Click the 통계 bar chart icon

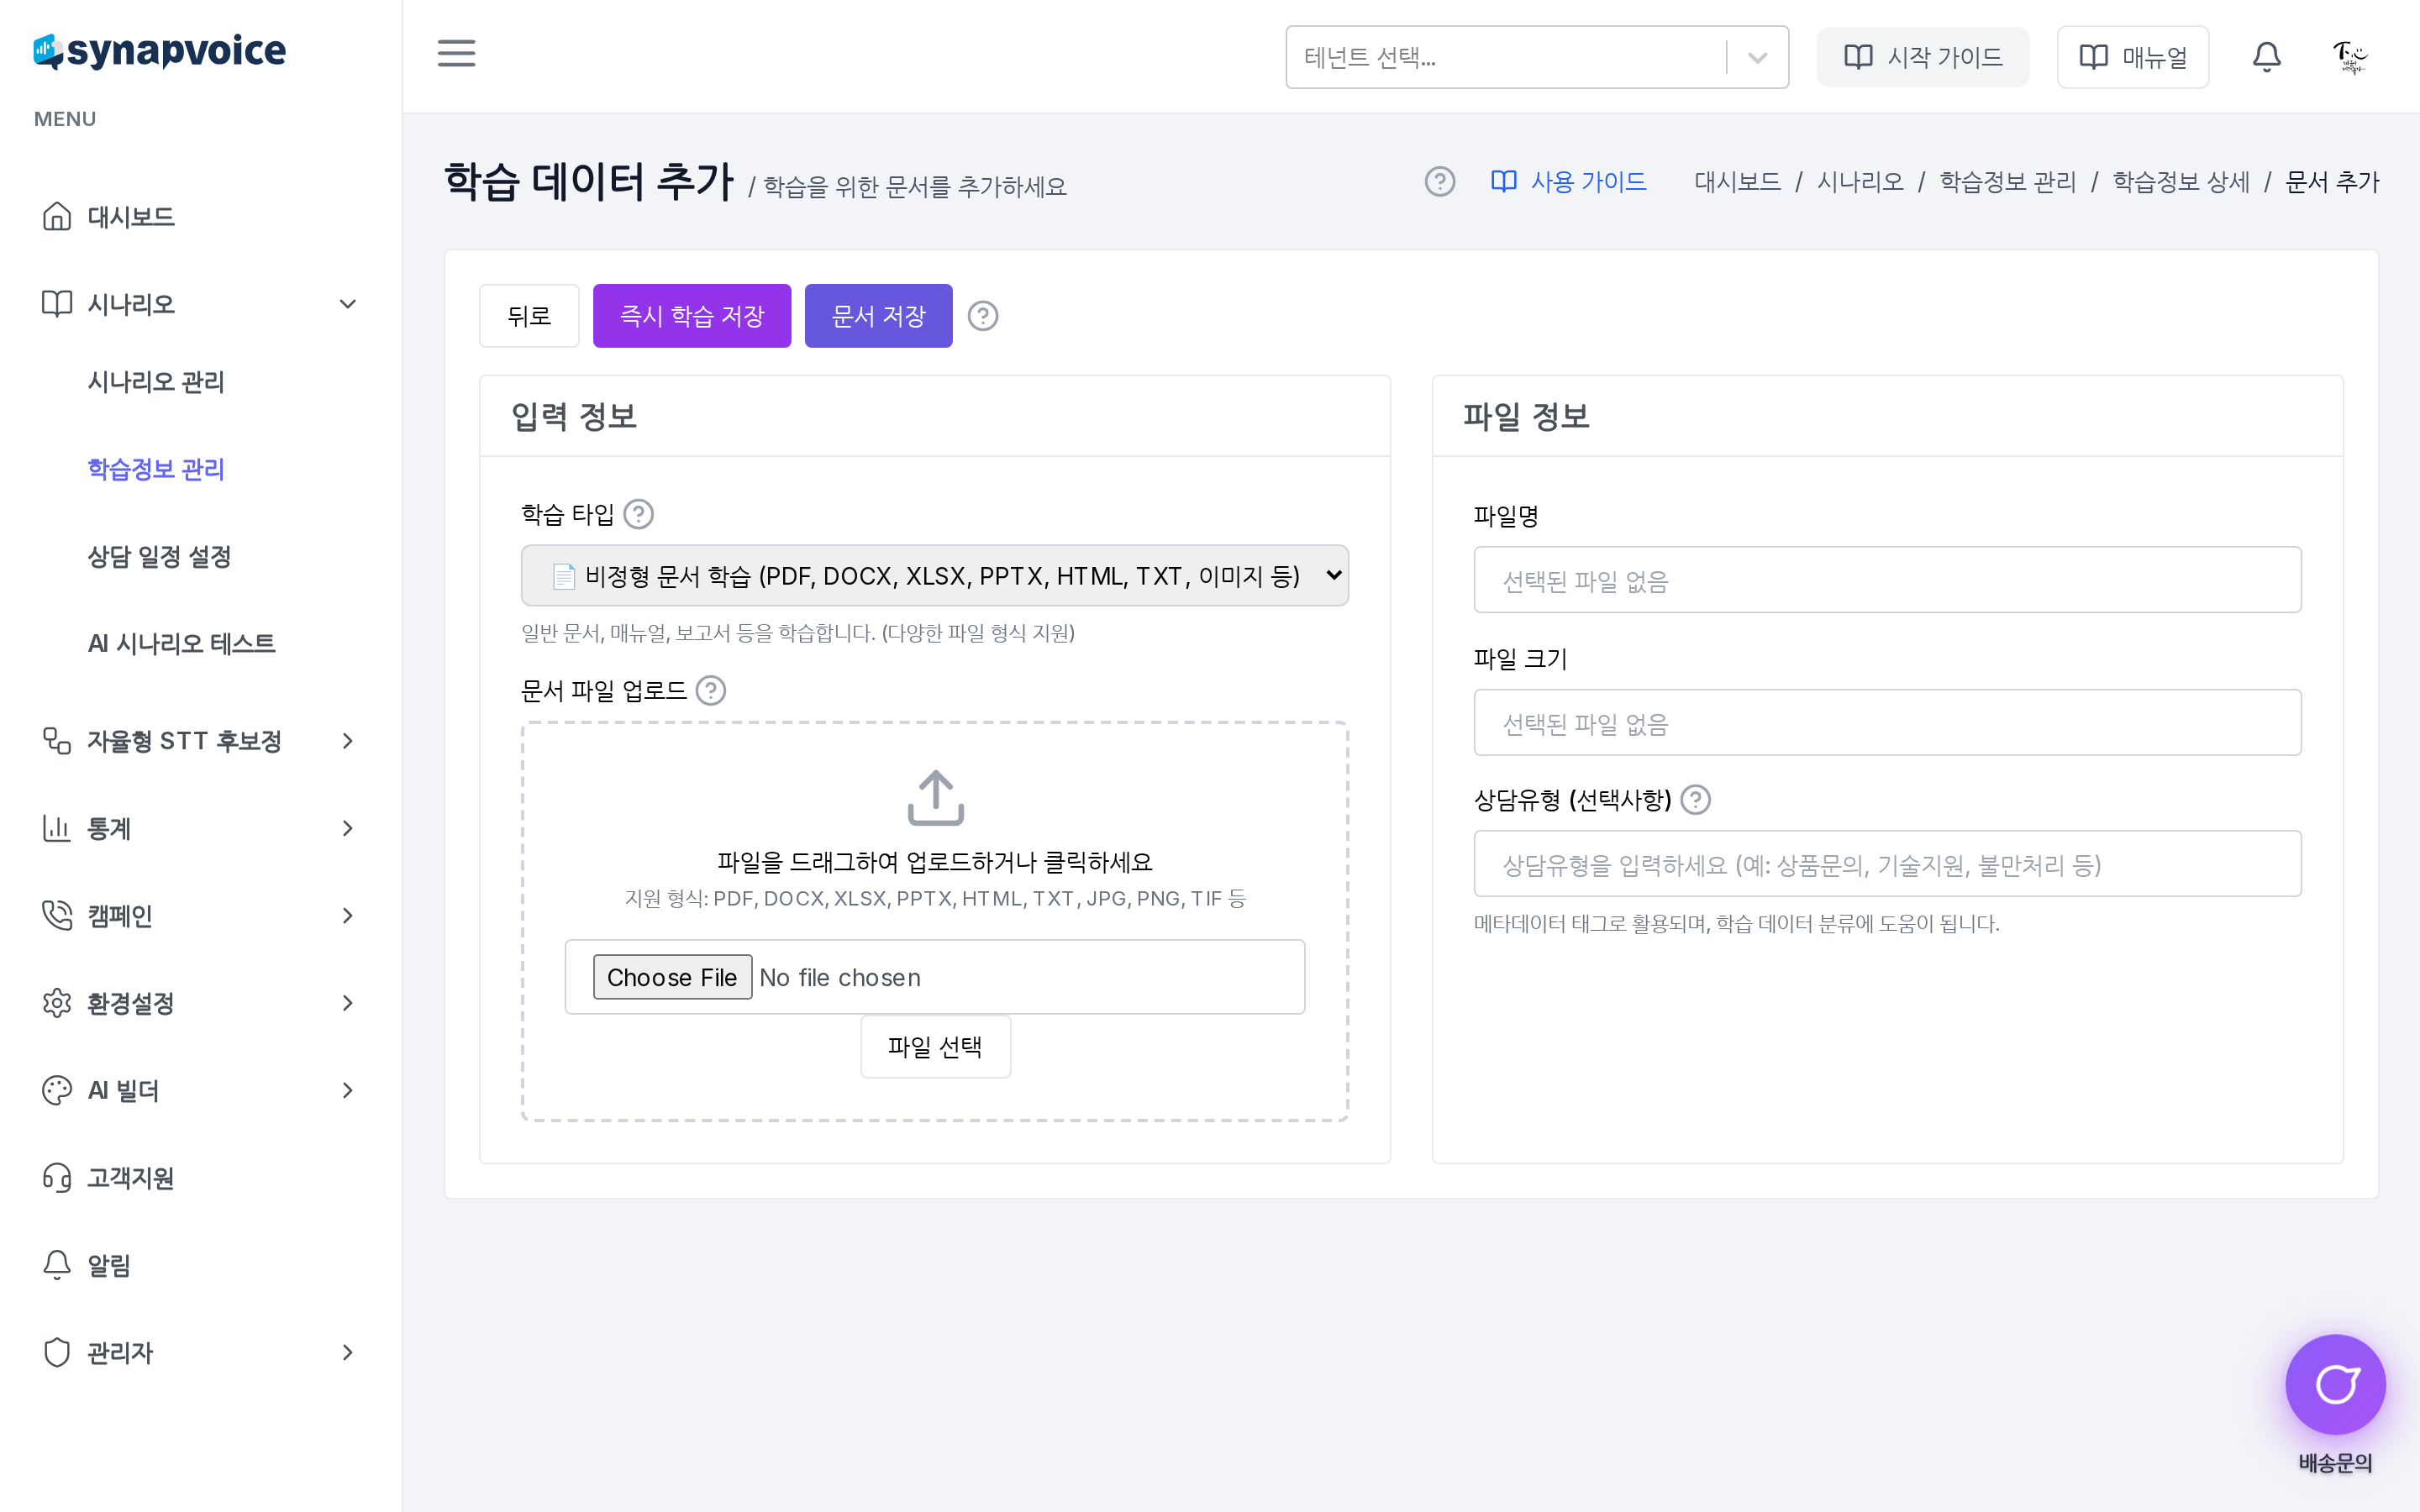pyautogui.click(x=57, y=828)
